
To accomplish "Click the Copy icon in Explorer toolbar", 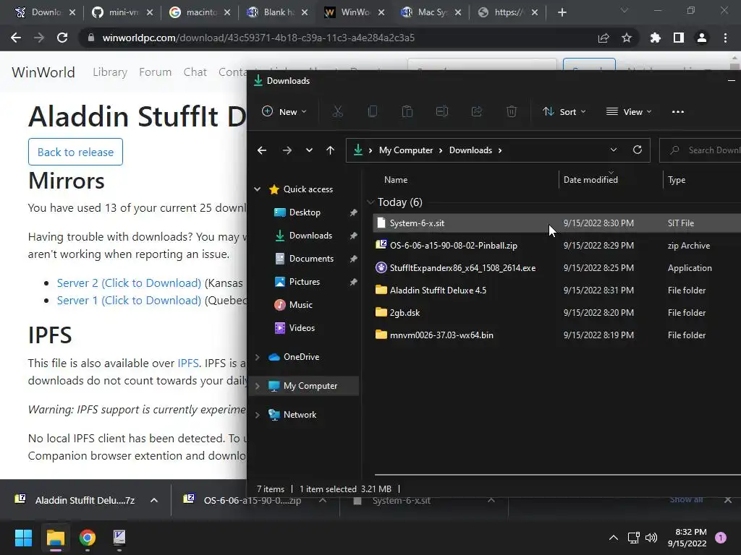I will coord(373,112).
